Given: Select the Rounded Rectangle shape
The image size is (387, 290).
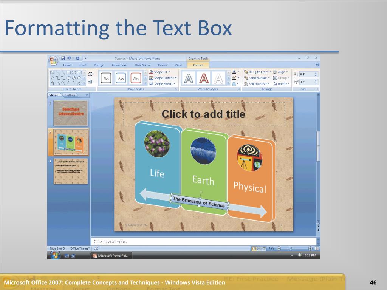Looking at the screenshot, I should point(79,72).
